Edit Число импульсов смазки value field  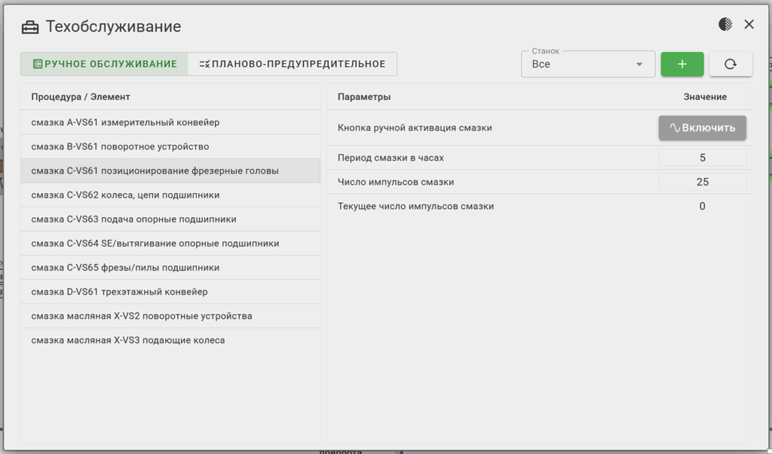(x=702, y=182)
